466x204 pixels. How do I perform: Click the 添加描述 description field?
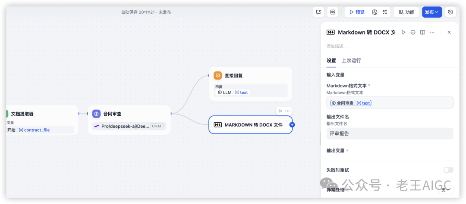(x=337, y=46)
